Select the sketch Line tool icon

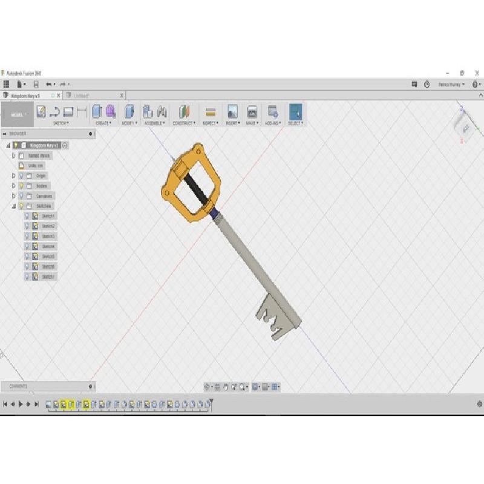(54, 111)
